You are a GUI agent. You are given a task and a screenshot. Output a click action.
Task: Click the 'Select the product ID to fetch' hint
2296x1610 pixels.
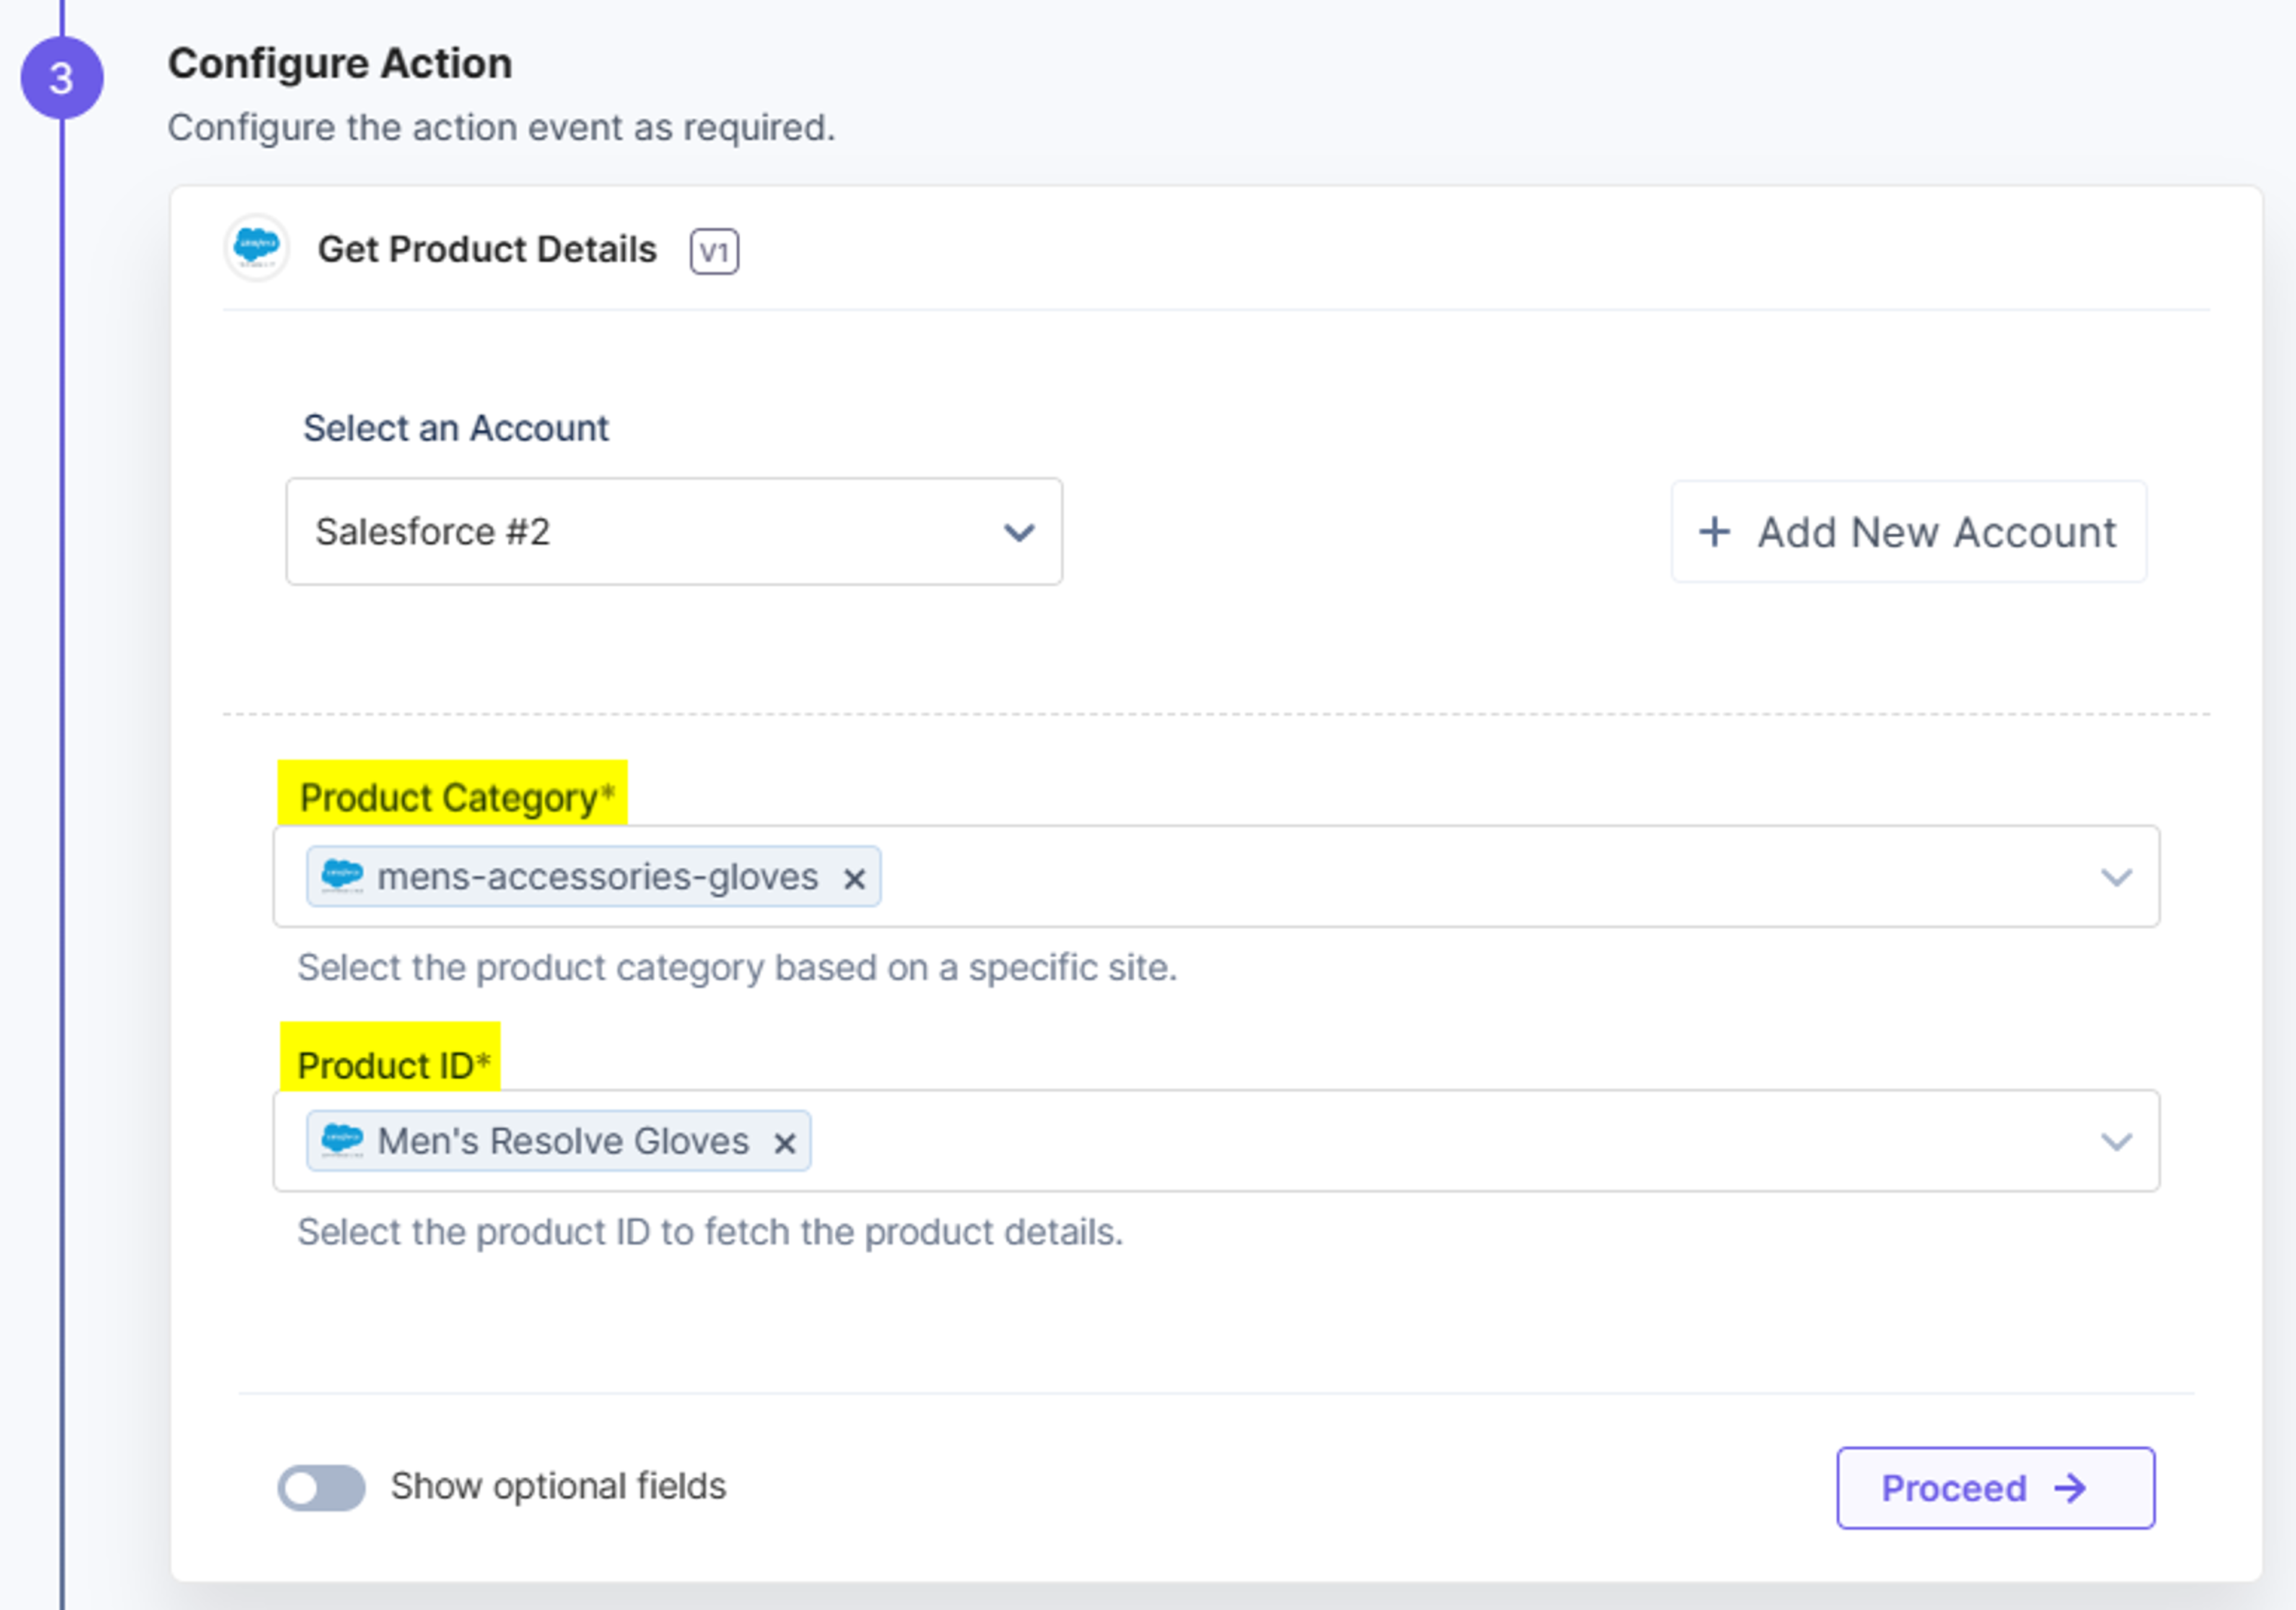pos(710,1232)
